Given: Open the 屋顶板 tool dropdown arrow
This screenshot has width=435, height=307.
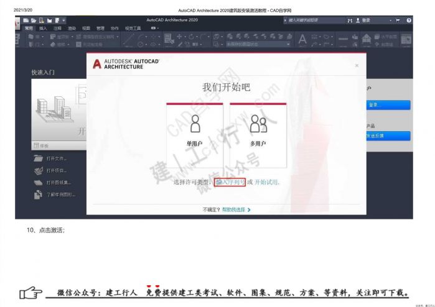Looking at the screenshot, I should coord(72,37).
